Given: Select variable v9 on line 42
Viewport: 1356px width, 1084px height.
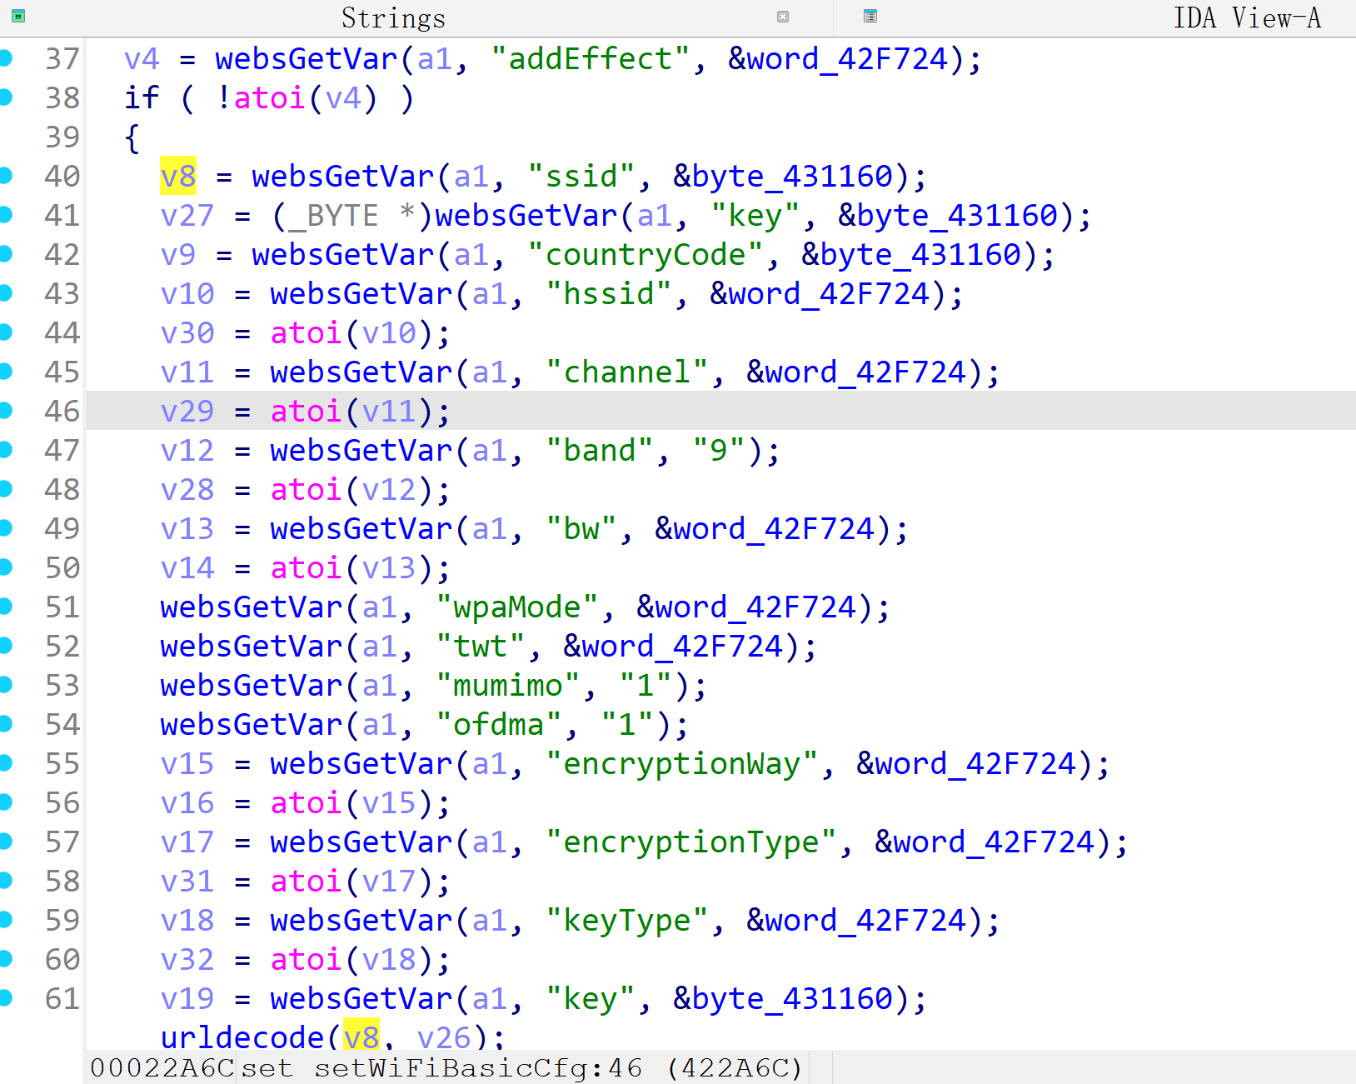Looking at the screenshot, I should point(178,254).
